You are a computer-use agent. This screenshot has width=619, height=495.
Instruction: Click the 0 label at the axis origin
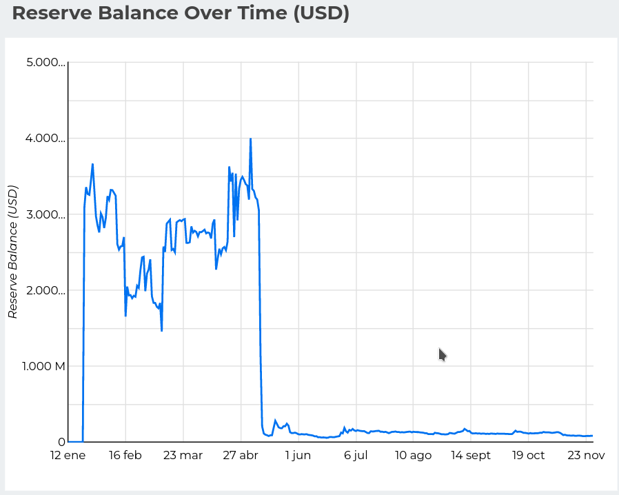tap(61, 442)
